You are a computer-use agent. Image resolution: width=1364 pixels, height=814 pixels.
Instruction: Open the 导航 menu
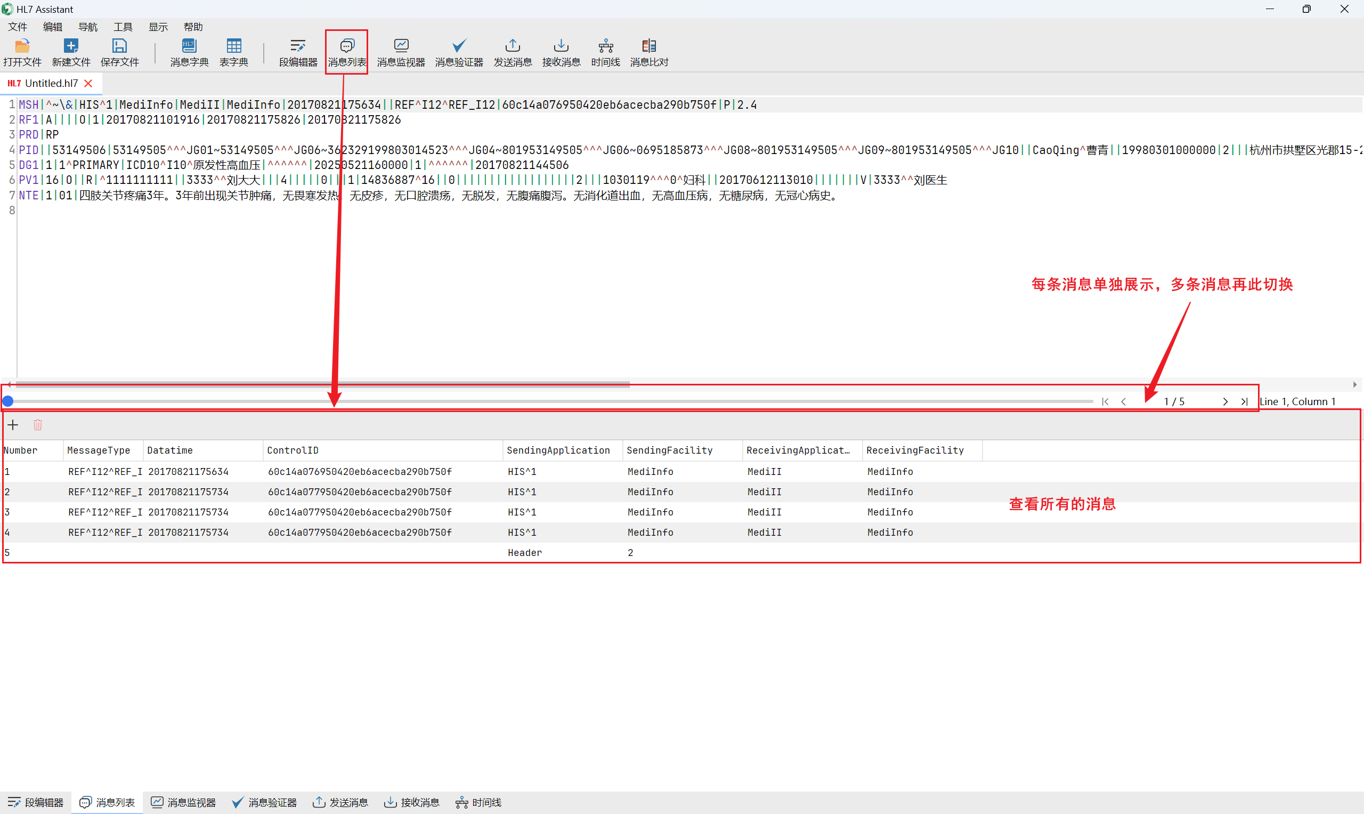pyautogui.click(x=88, y=27)
